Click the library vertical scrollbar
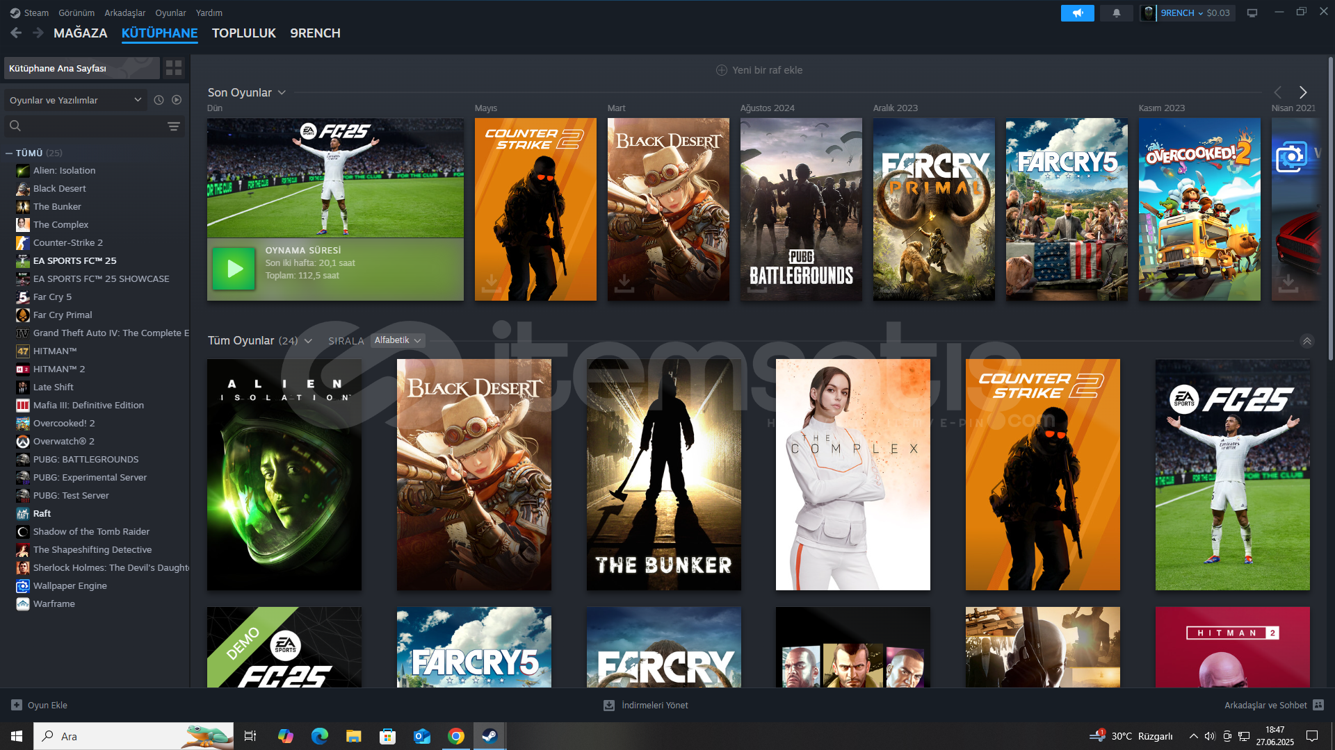Viewport: 1335px width, 750px height. [1331, 208]
